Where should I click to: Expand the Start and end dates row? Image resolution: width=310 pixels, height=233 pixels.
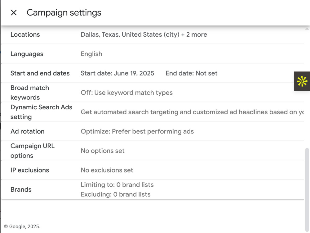tap(153, 73)
